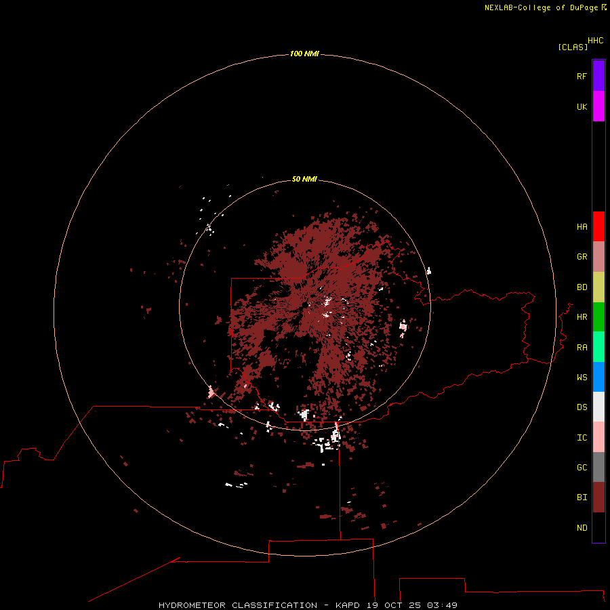
Task: Click the HA red legend swatch
Action: (x=598, y=226)
